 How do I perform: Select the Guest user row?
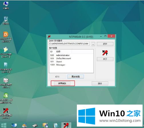pos(71,62)
